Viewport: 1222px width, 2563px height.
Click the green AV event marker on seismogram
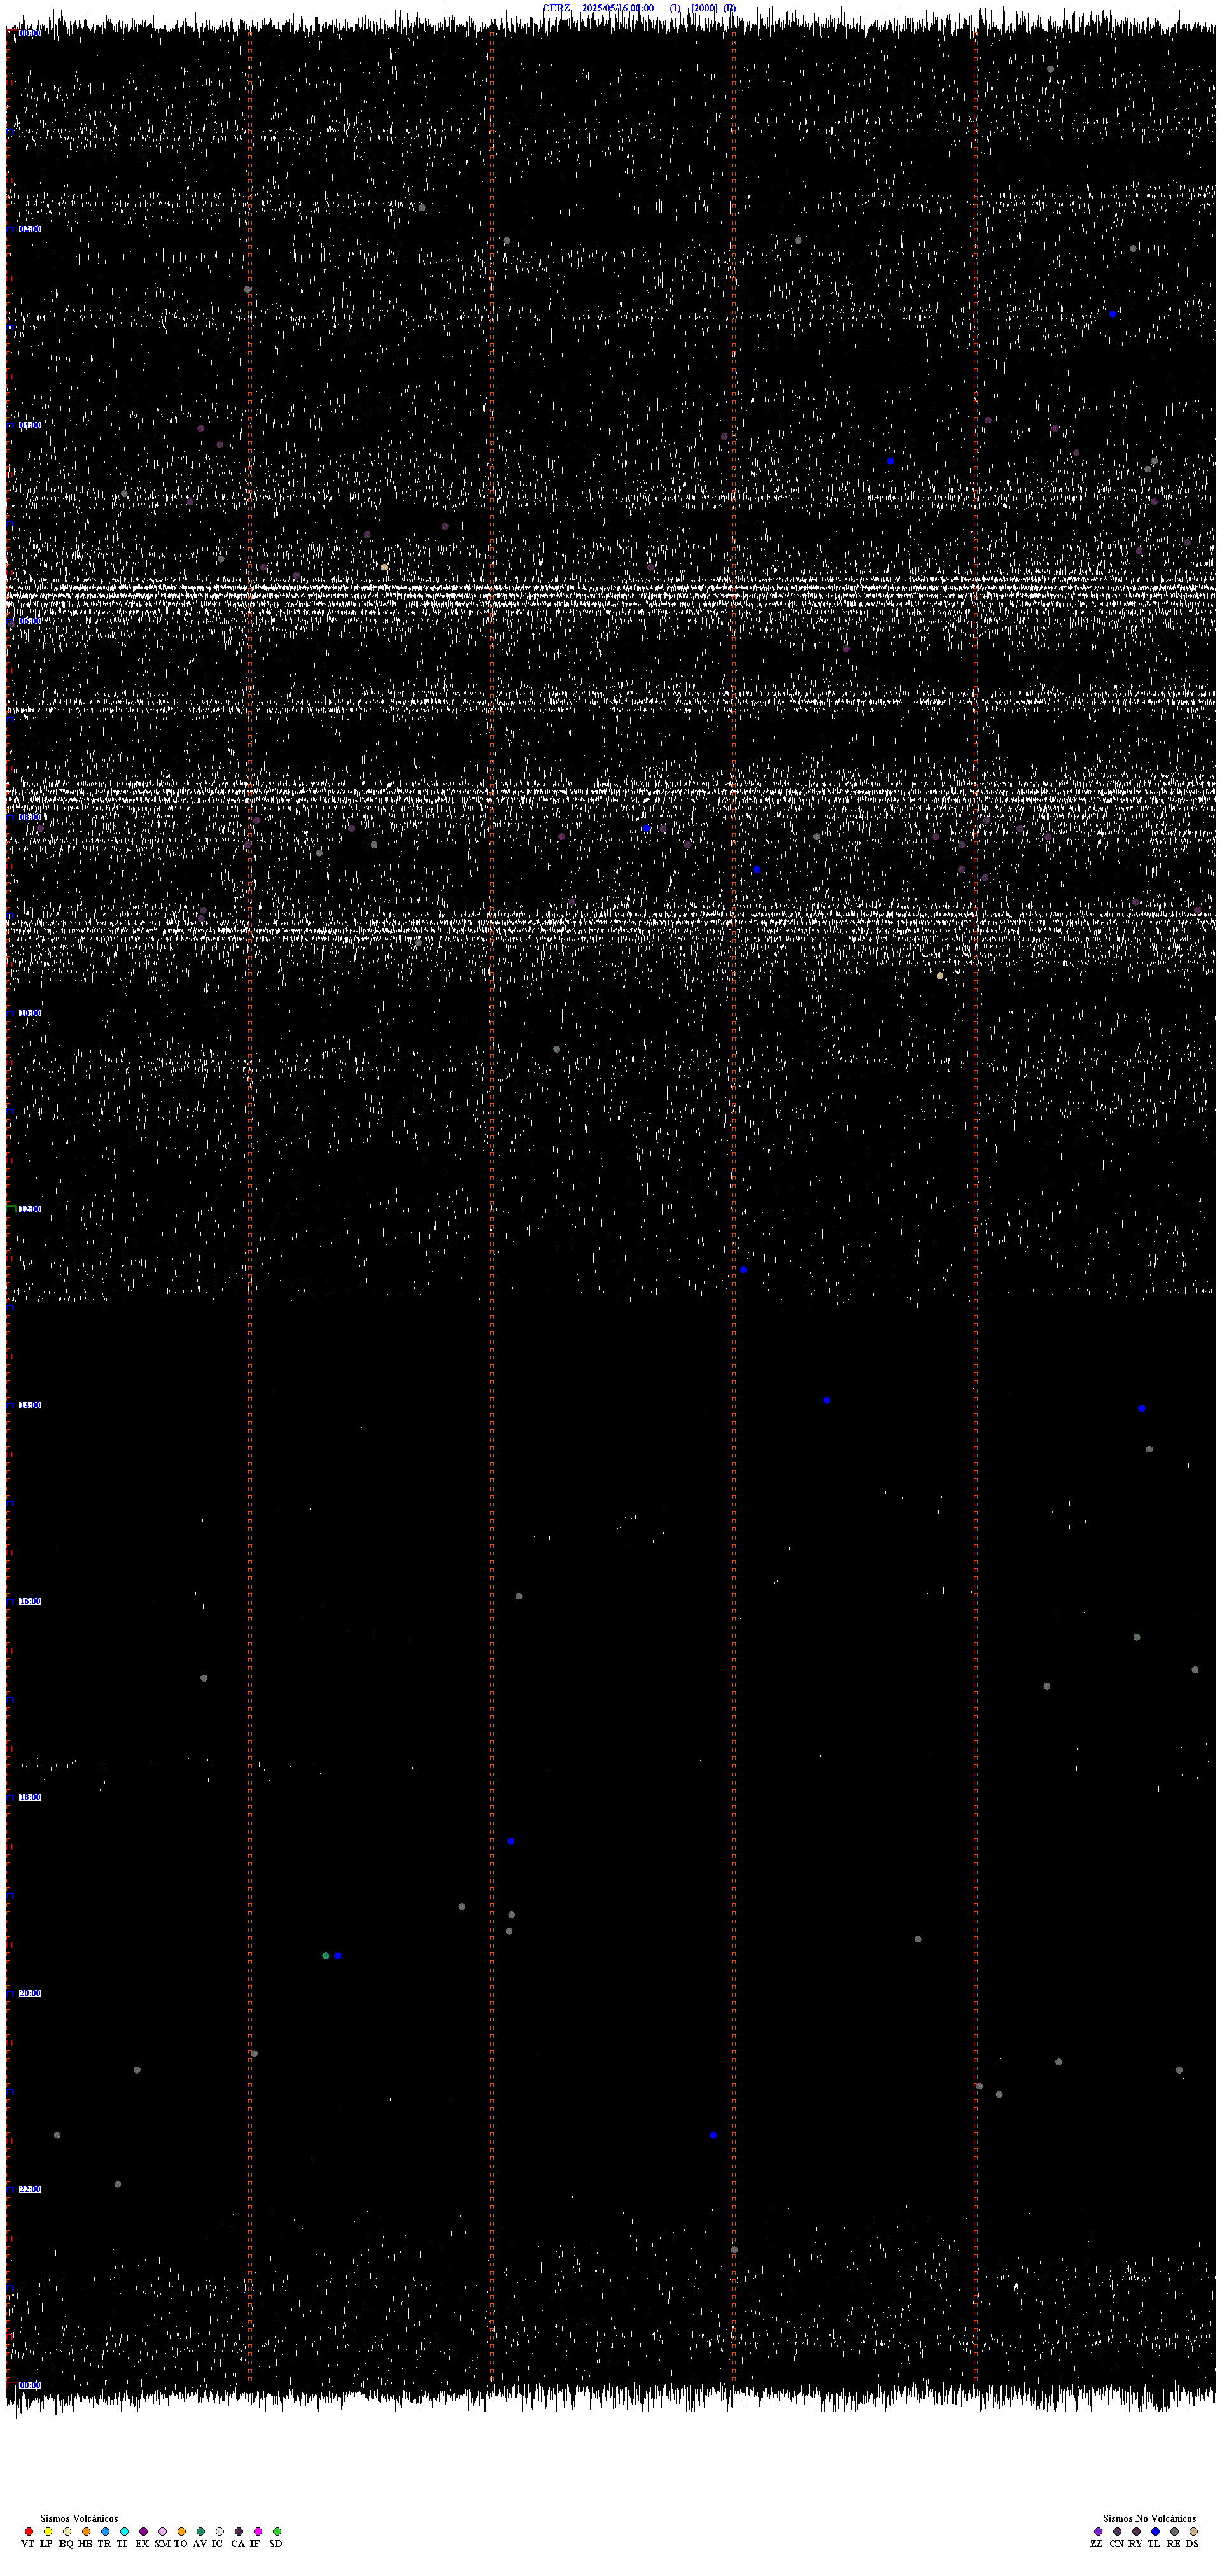[325, 1956]
